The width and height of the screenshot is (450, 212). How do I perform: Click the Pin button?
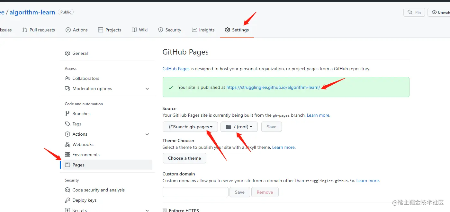[414, 12]
